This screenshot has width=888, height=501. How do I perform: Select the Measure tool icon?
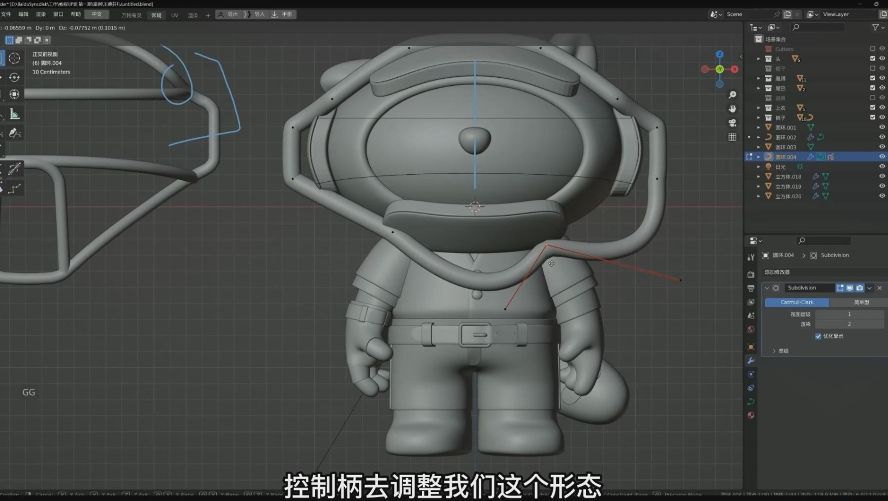click(x=14, y=115)
